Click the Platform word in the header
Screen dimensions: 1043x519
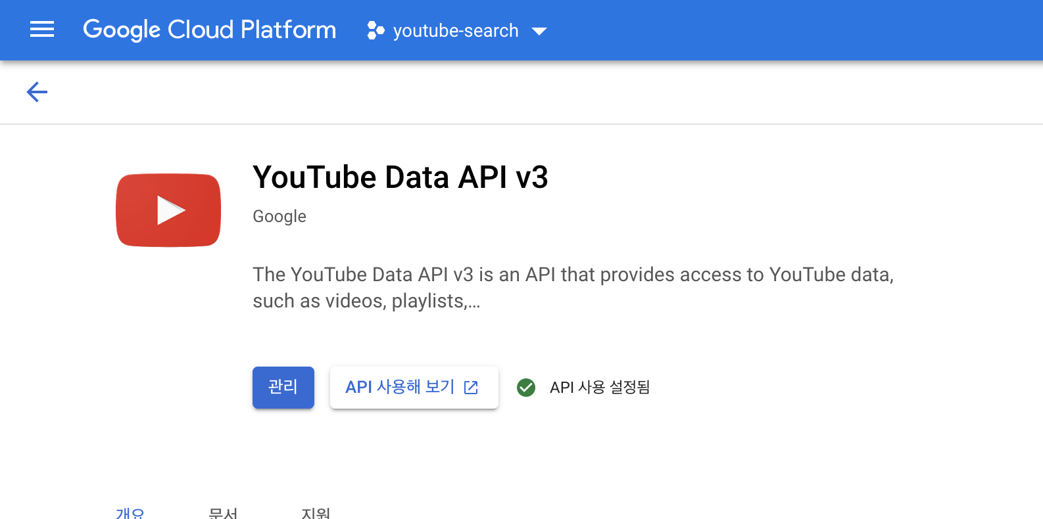(x=288, y=30)
